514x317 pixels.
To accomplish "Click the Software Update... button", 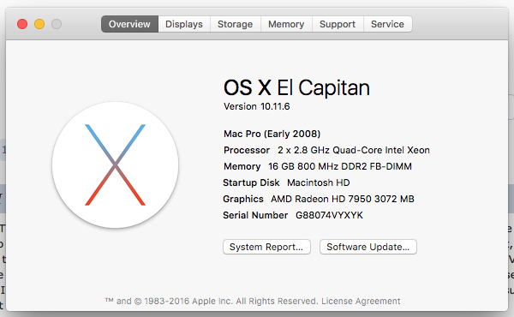I will (x=368, y=247).
